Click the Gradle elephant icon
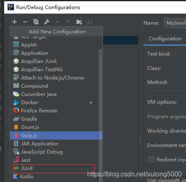186x182 pixels. tap(16, 119)
